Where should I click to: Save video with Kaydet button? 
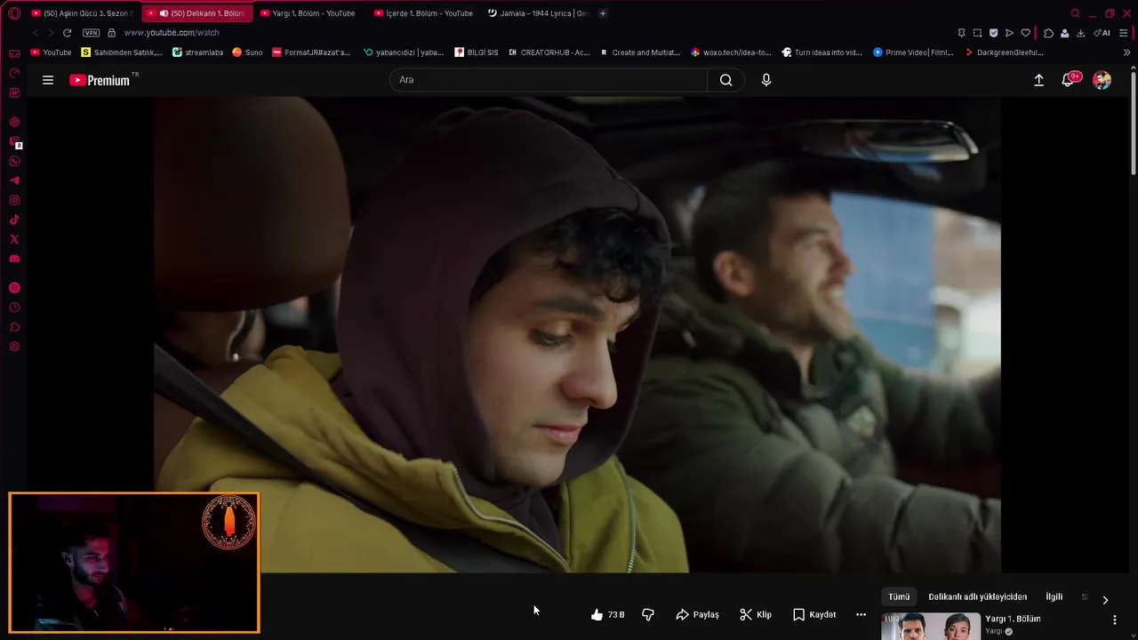click(x=814, y=614)
